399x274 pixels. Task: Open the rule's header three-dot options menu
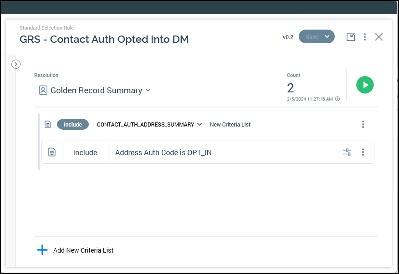pyautogui.click(x=365, y=37)
